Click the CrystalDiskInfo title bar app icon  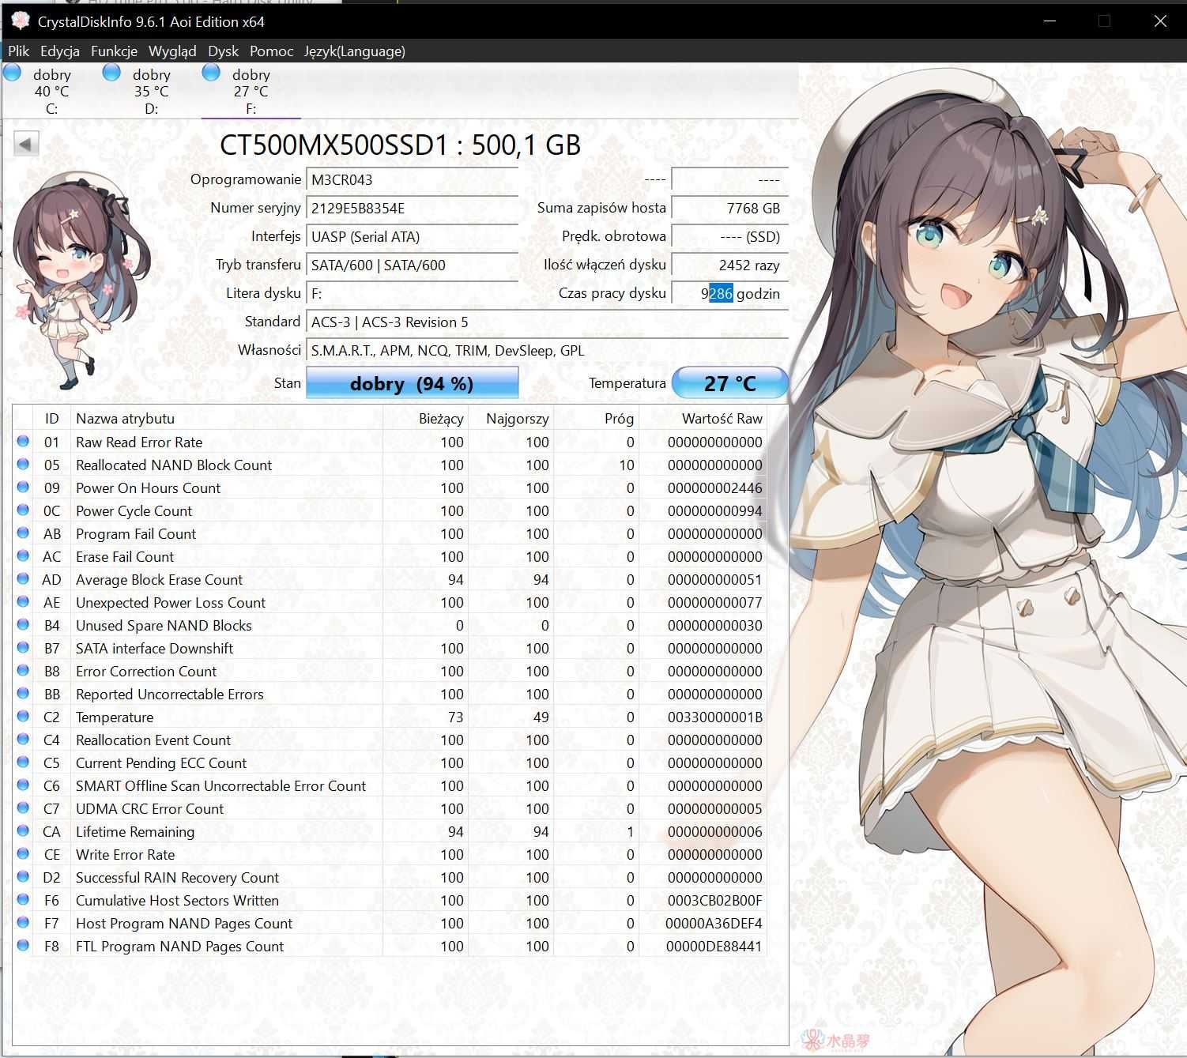(20, 21)
